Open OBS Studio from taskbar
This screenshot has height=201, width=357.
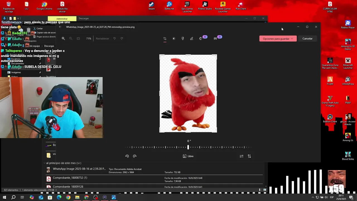[96, 197]
